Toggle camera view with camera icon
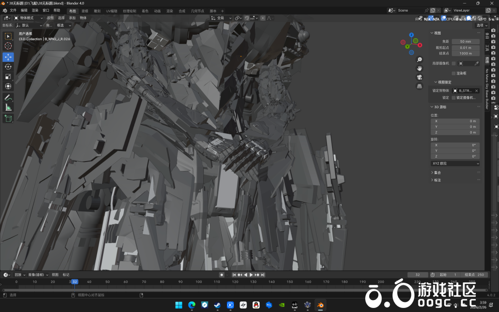 pyautogui.click(x=420, y=77)
